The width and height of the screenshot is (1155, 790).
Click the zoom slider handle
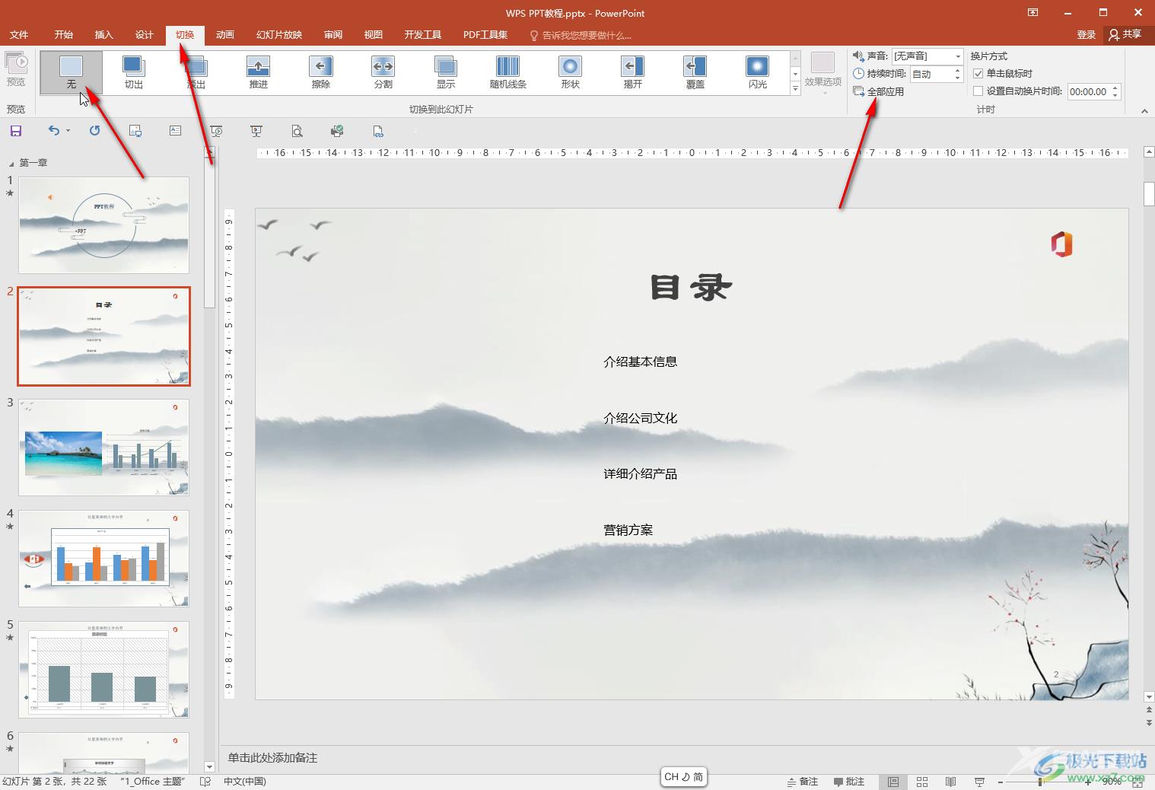coord(1040,782)
